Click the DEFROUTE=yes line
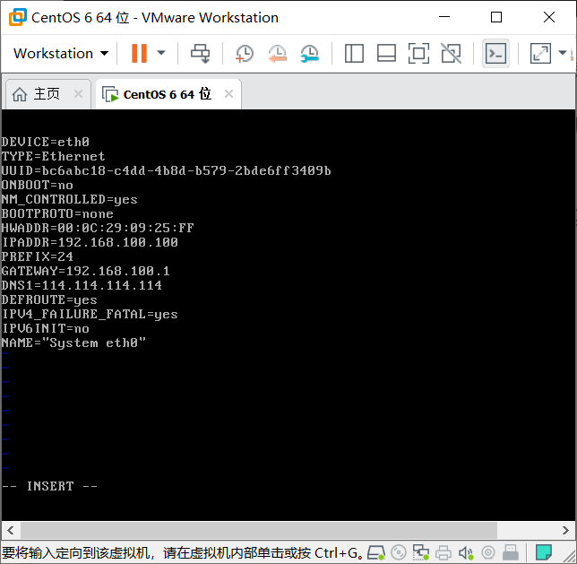 click(x=49, y=299)
